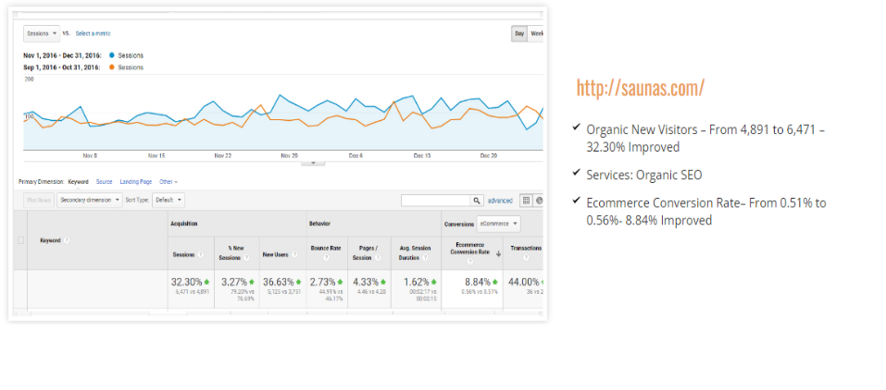Click the 8.84% conversion rate value
The height and width of the screenshot is (390, 886).
tap(478, 282)
